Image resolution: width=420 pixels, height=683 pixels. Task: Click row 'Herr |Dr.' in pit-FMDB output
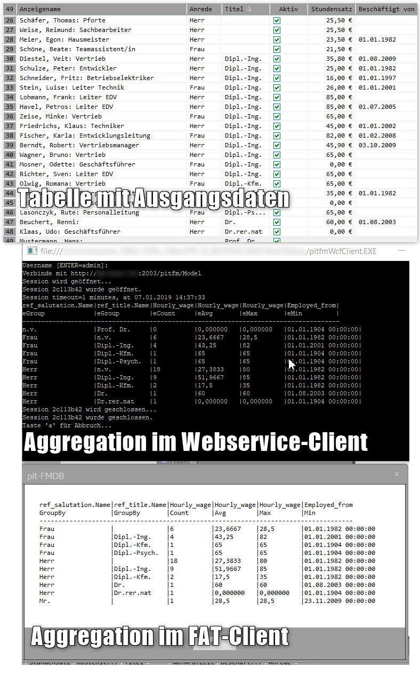(x=207, y=585)
